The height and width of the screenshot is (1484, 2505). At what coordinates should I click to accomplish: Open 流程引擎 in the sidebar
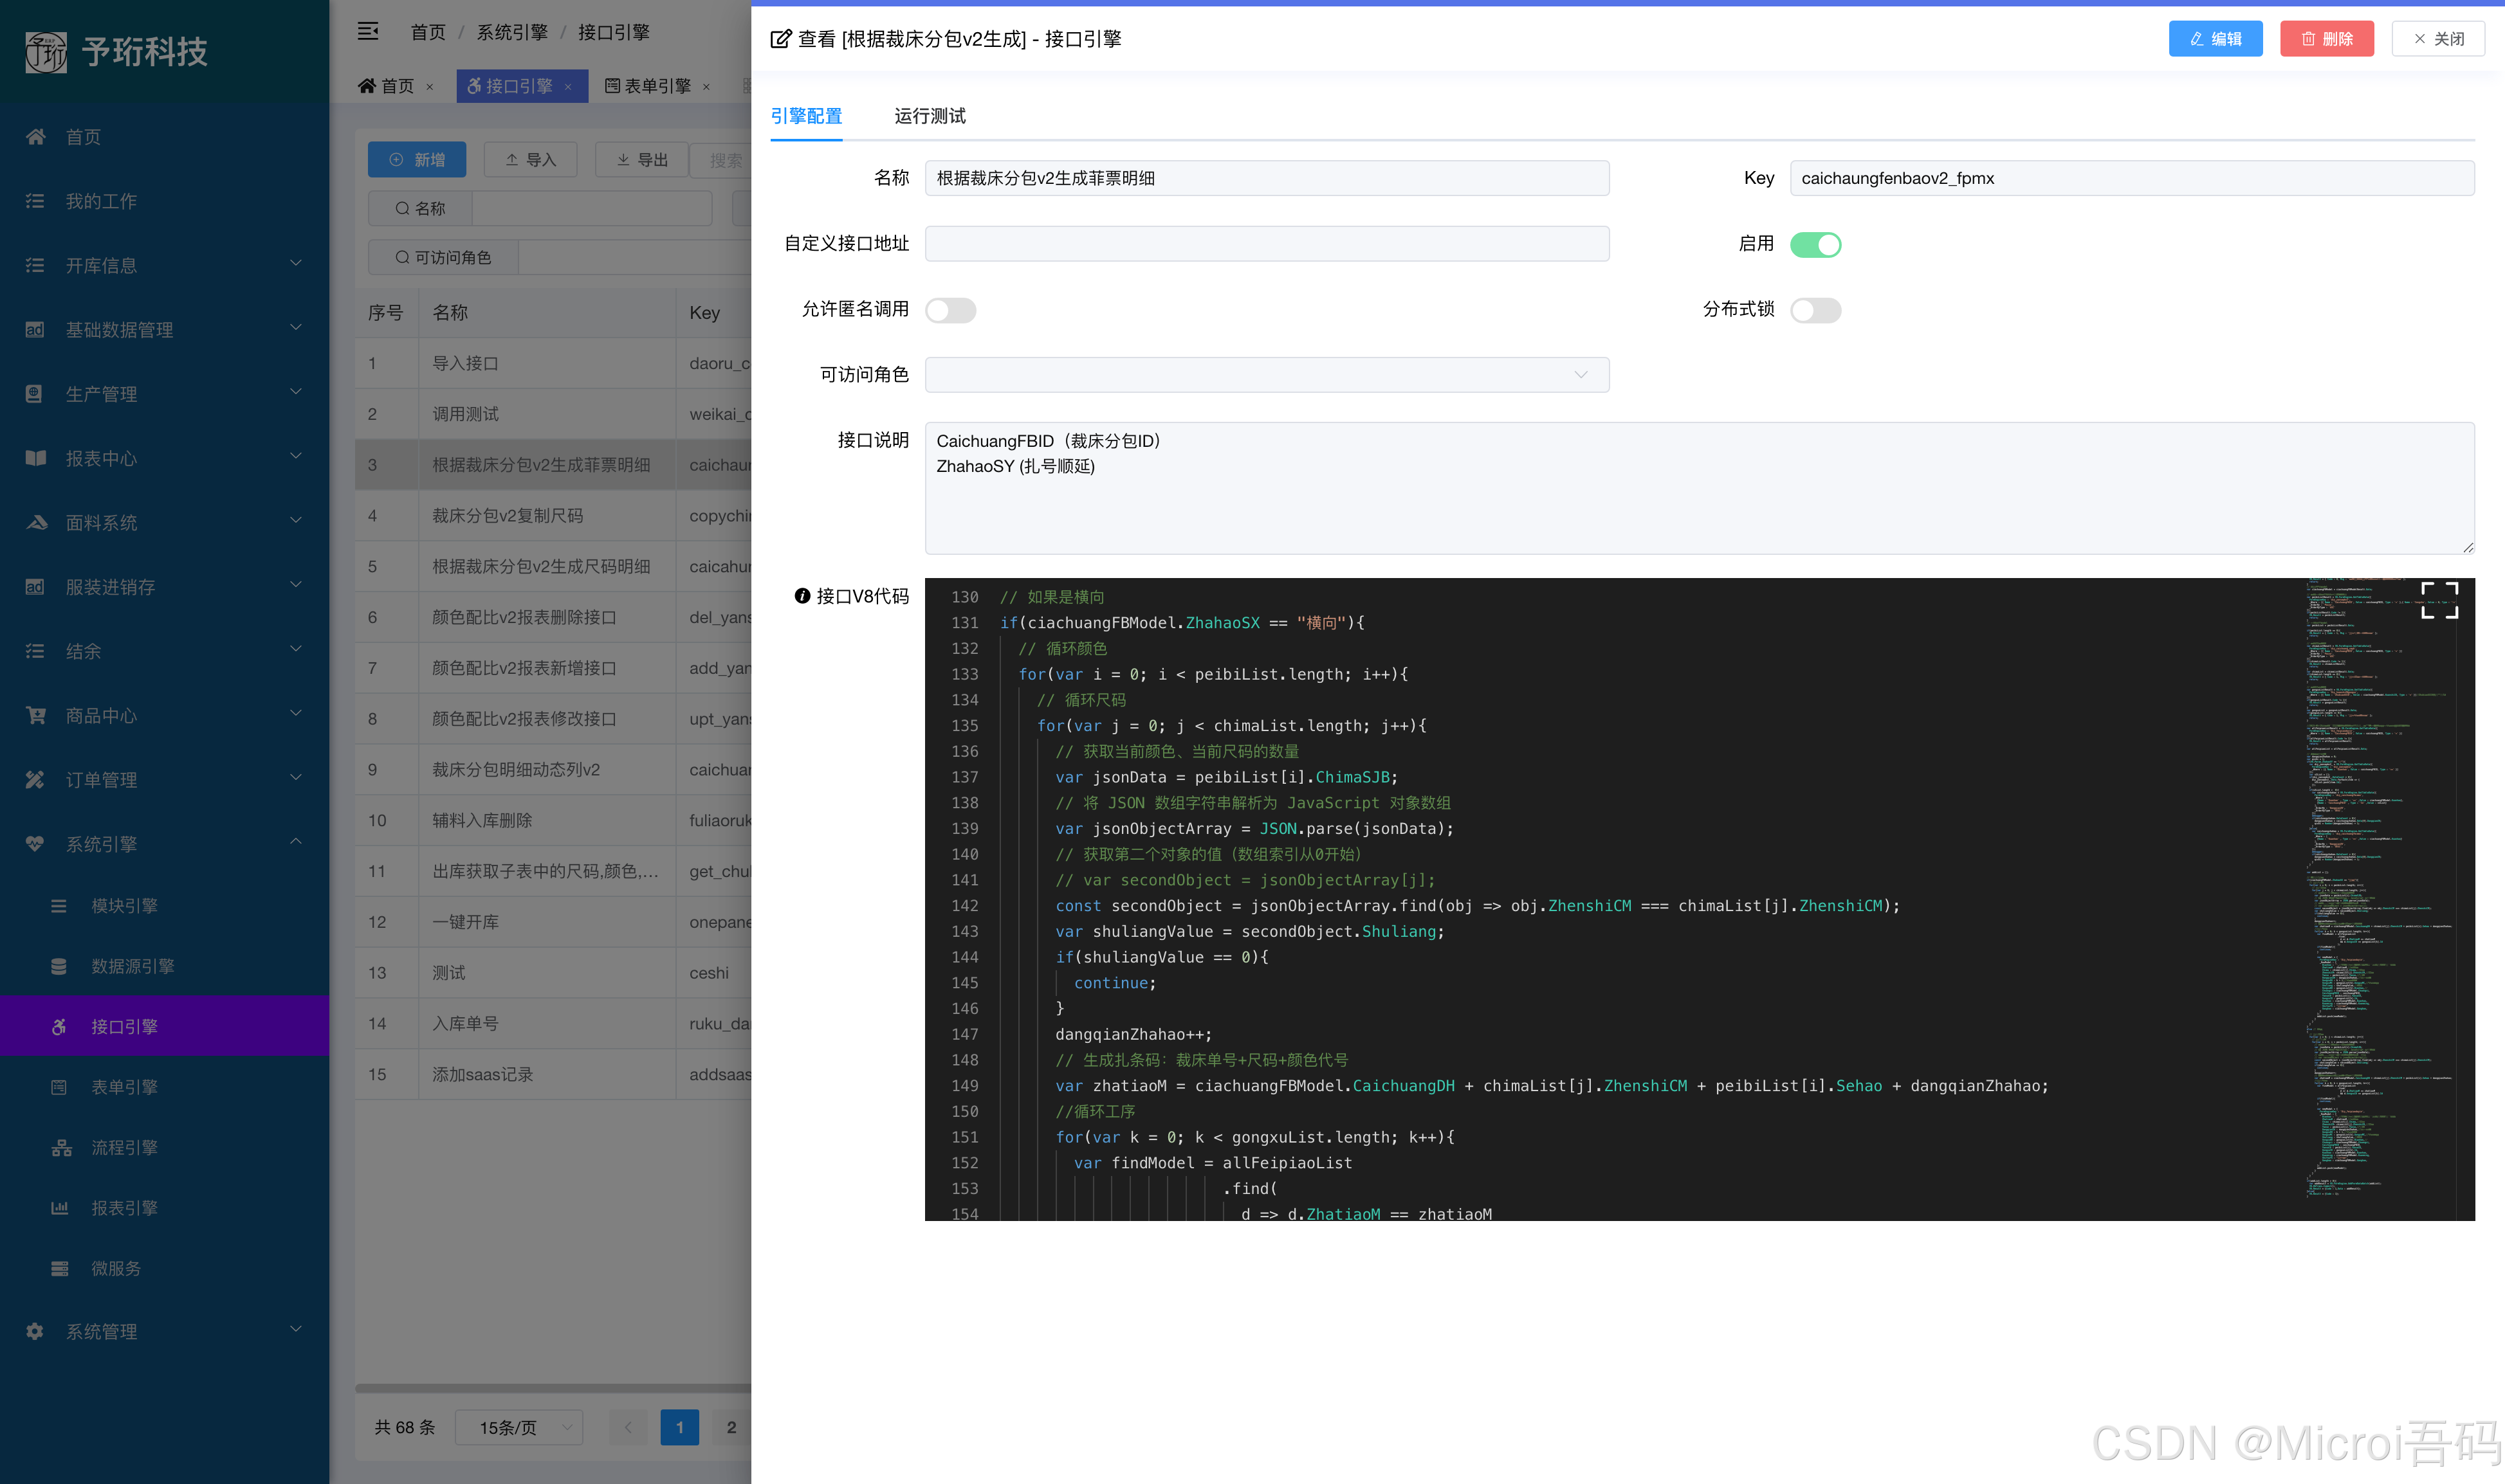(x=124, y=1147)
